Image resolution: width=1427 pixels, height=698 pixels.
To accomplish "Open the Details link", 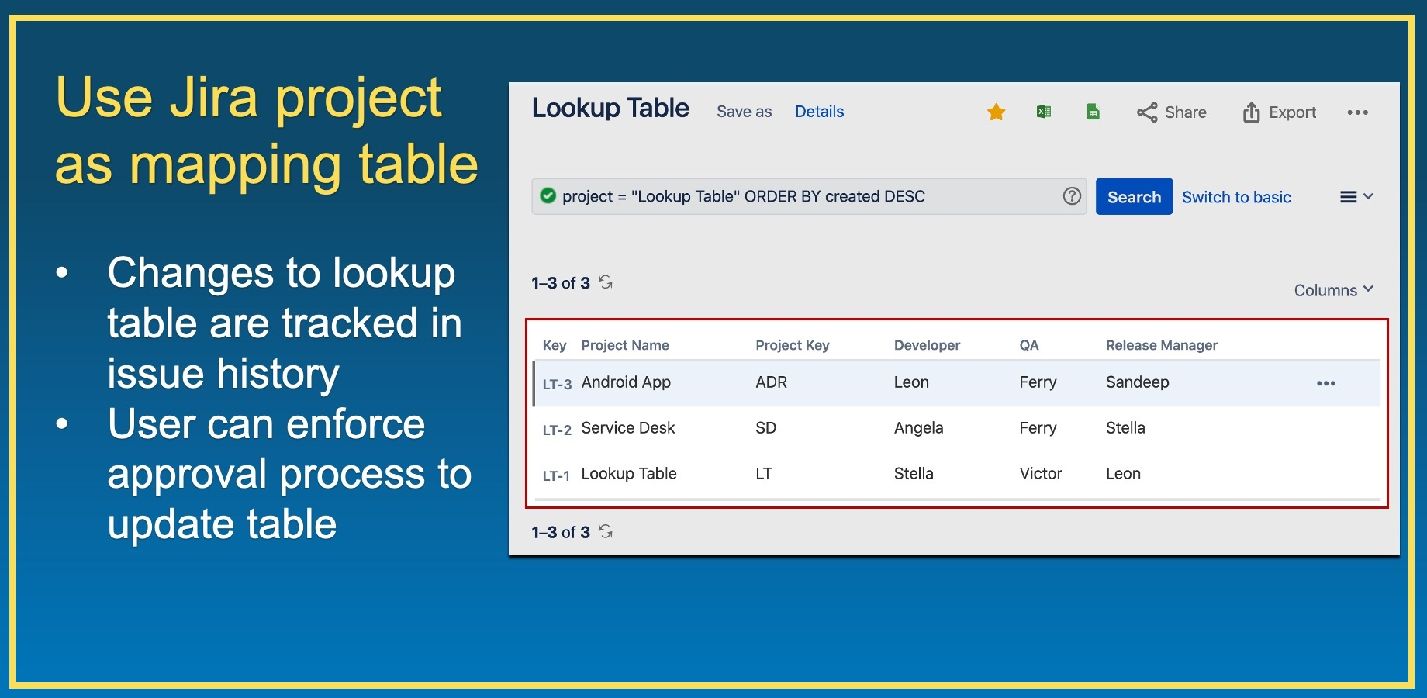I will 819,112.
